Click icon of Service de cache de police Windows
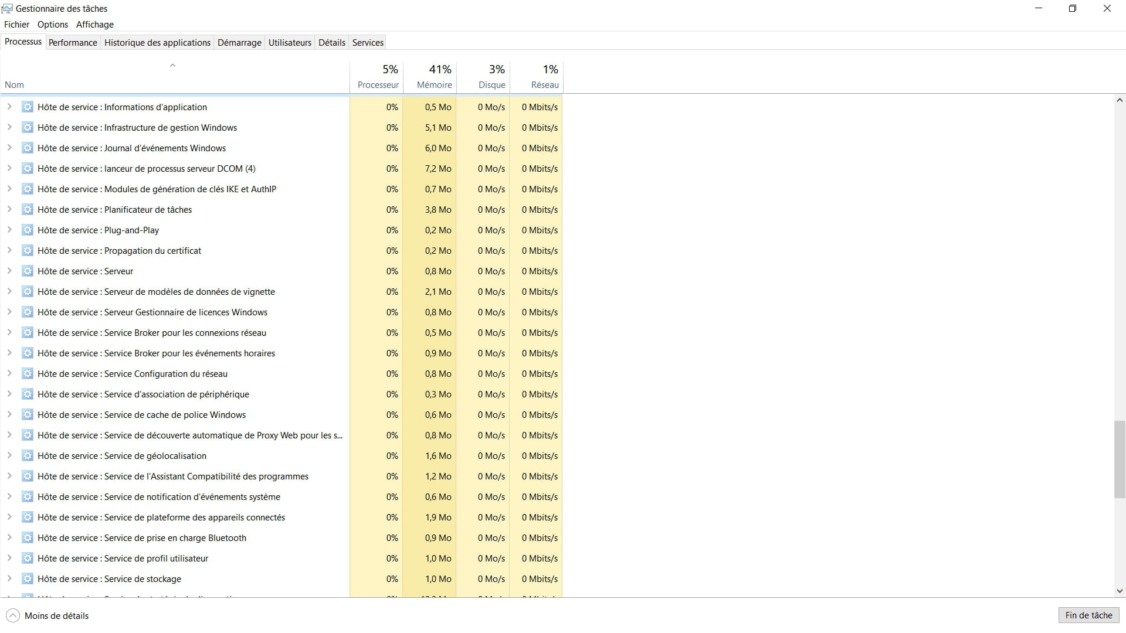 pos(27,414)
